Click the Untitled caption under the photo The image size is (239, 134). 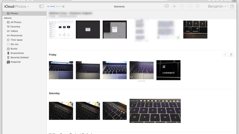[x=141, y=81]
